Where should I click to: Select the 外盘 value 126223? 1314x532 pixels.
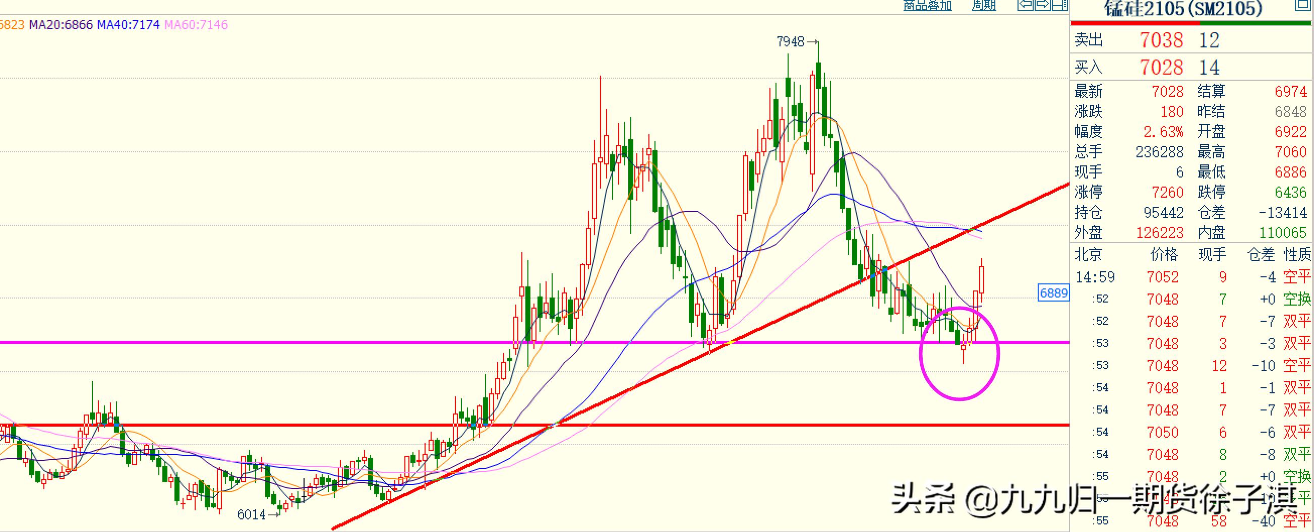(x=1159, y=232)
